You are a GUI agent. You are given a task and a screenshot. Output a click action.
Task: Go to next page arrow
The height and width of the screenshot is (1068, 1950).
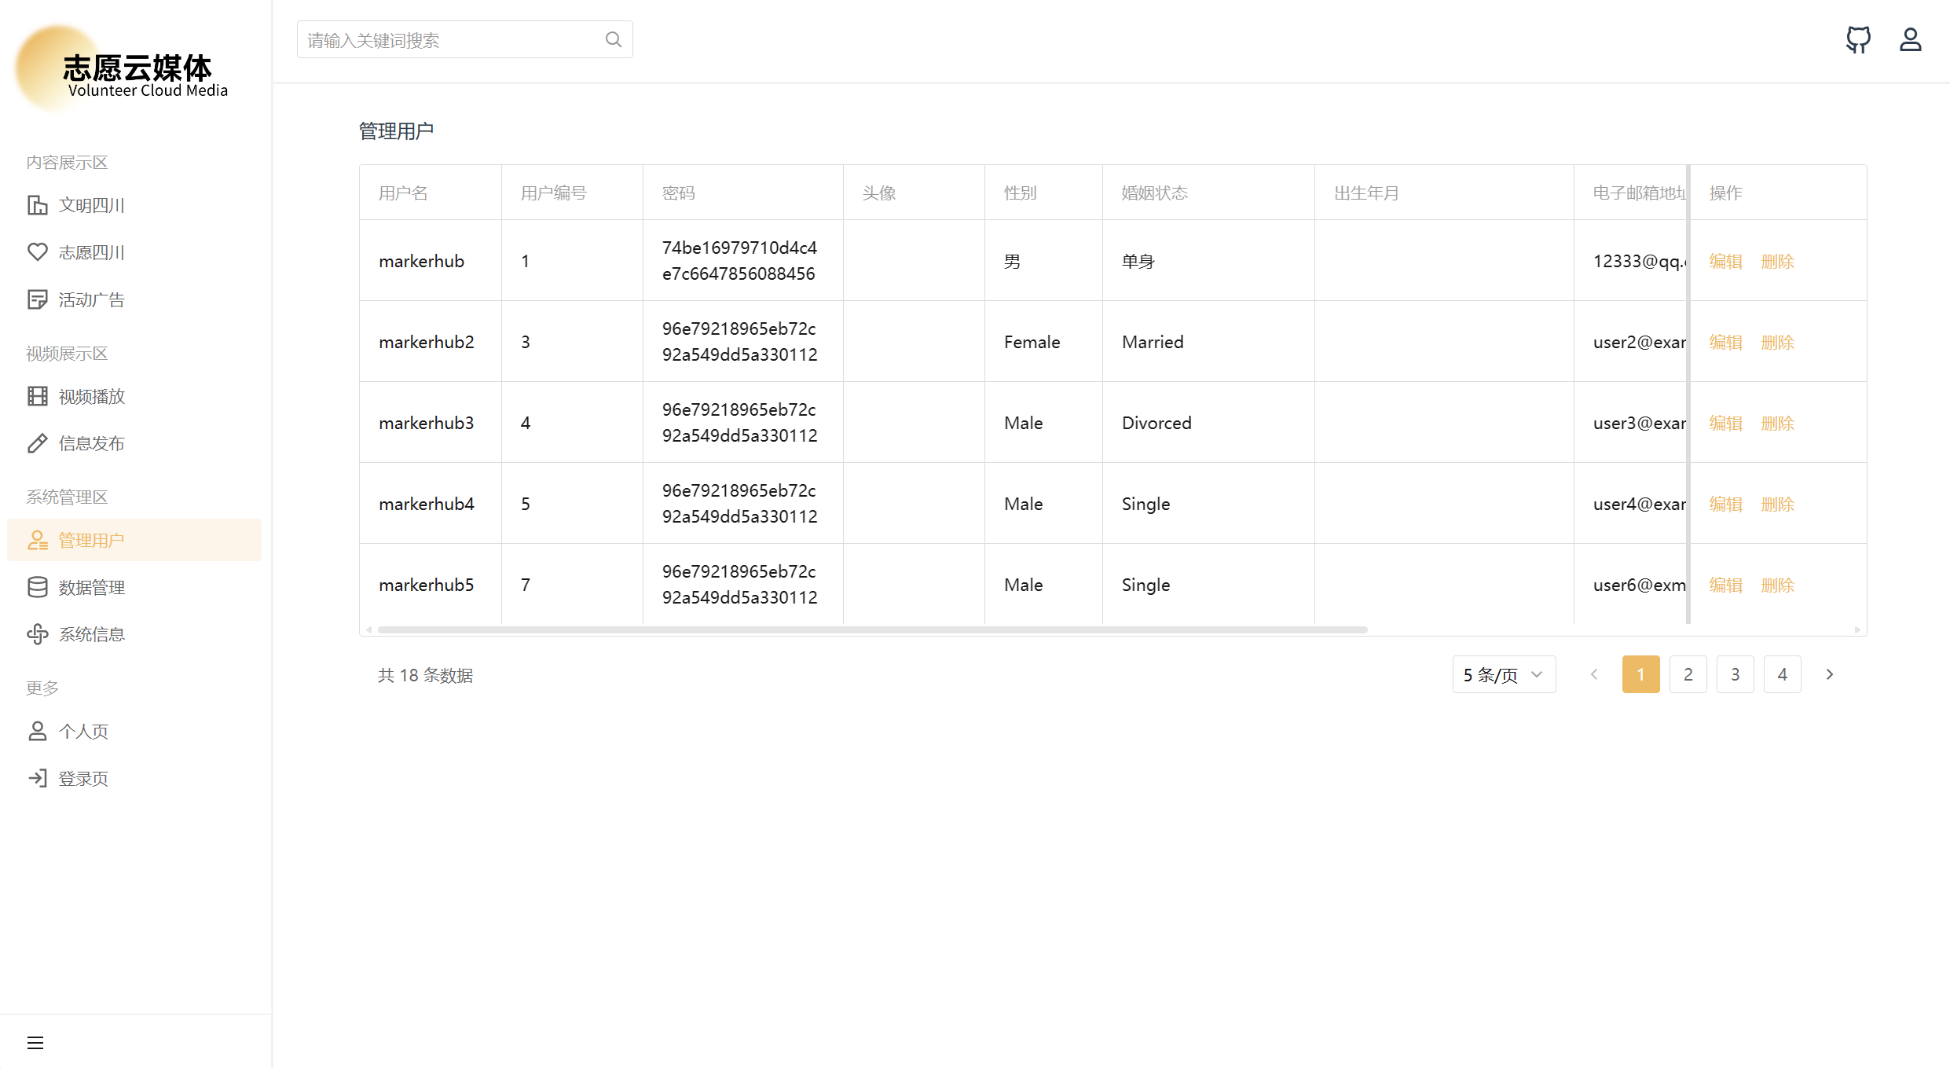[1829, 674]
